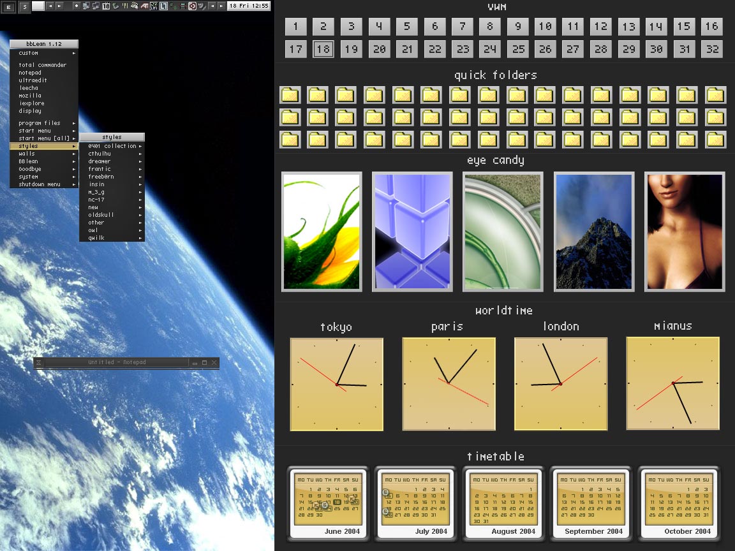Open the woman portrait eye candy thumbnail
Screen dimensions: 735x551
(x=685, y=231)
